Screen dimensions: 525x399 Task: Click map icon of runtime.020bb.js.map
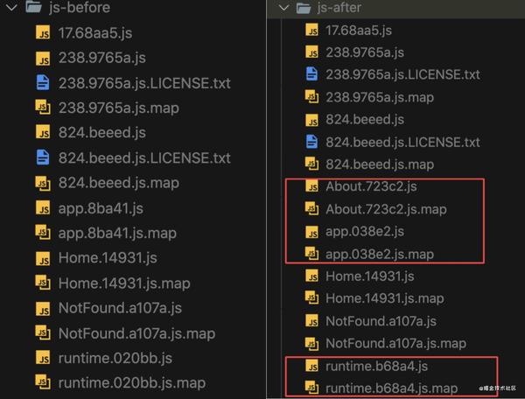click(x=43, y=382)
